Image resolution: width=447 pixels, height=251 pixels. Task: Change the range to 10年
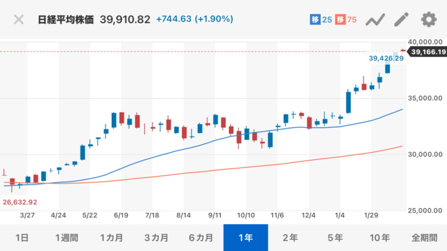coord(380,237)
